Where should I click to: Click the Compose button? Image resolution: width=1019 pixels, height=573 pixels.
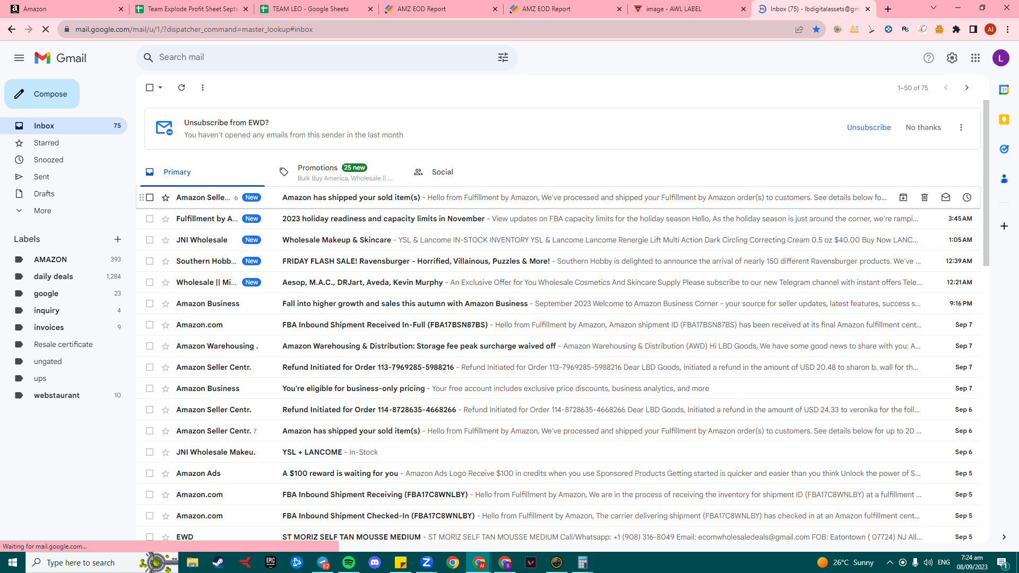click(x=42, y=94)
